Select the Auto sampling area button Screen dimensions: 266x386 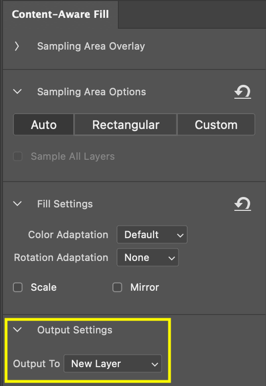click(44, 125)
